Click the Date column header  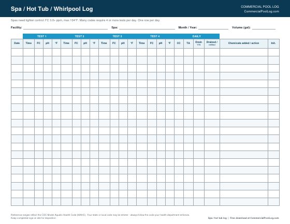(17, 43)
